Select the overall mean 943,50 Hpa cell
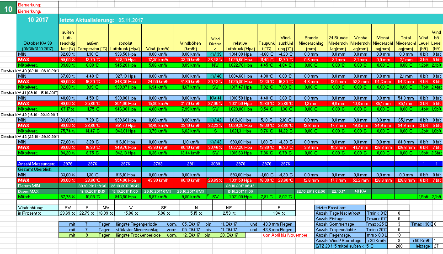 click(x=125, y=197)
